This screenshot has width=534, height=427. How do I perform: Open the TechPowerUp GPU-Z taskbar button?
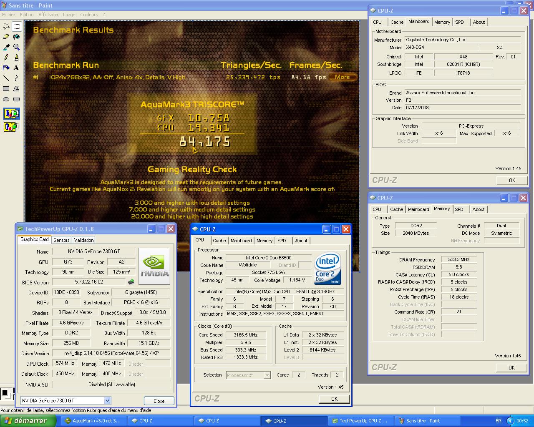(360, 421)
